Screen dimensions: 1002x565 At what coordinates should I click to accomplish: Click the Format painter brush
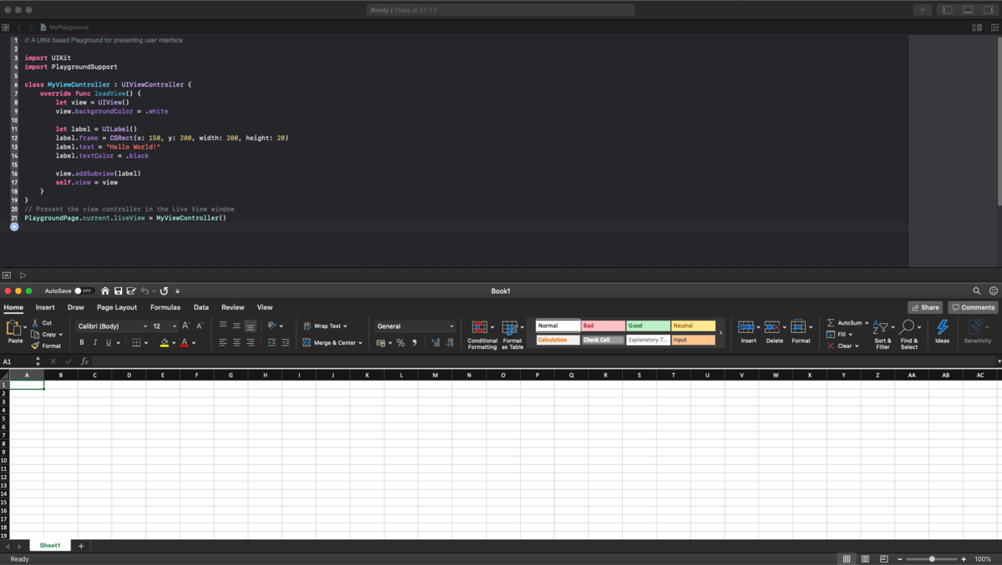click(35, 346)
